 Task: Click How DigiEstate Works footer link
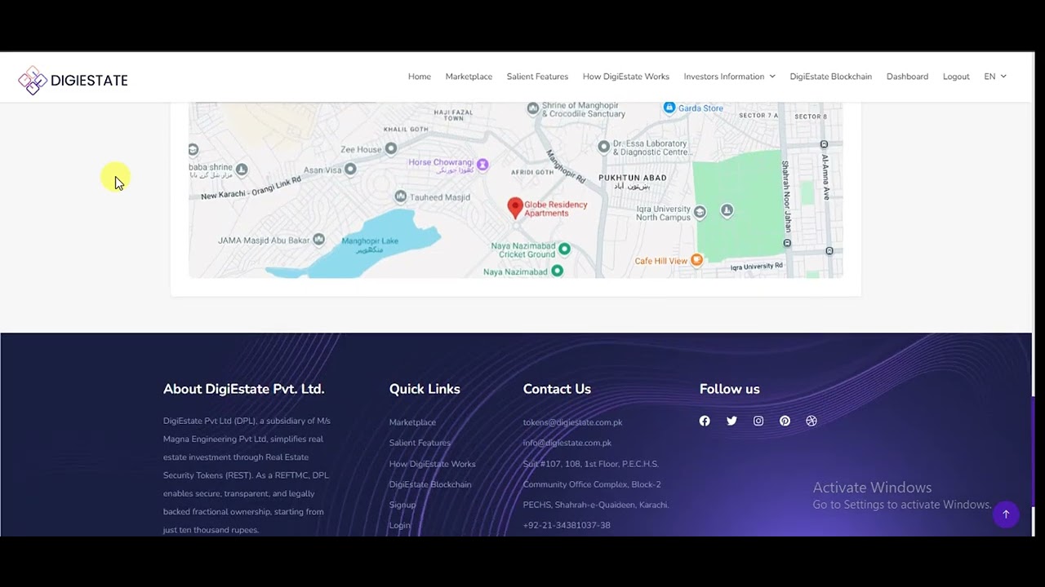tap(432, 464)
